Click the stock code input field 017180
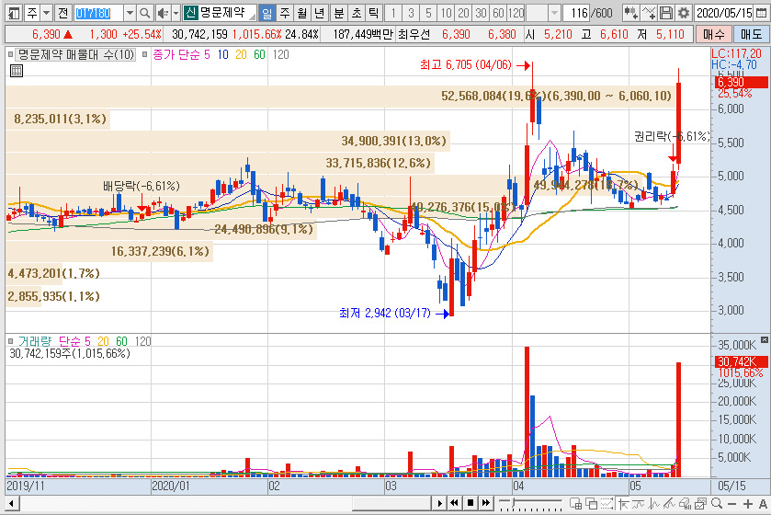This screenshot has width=771, height=515. (x=99, y=13)
